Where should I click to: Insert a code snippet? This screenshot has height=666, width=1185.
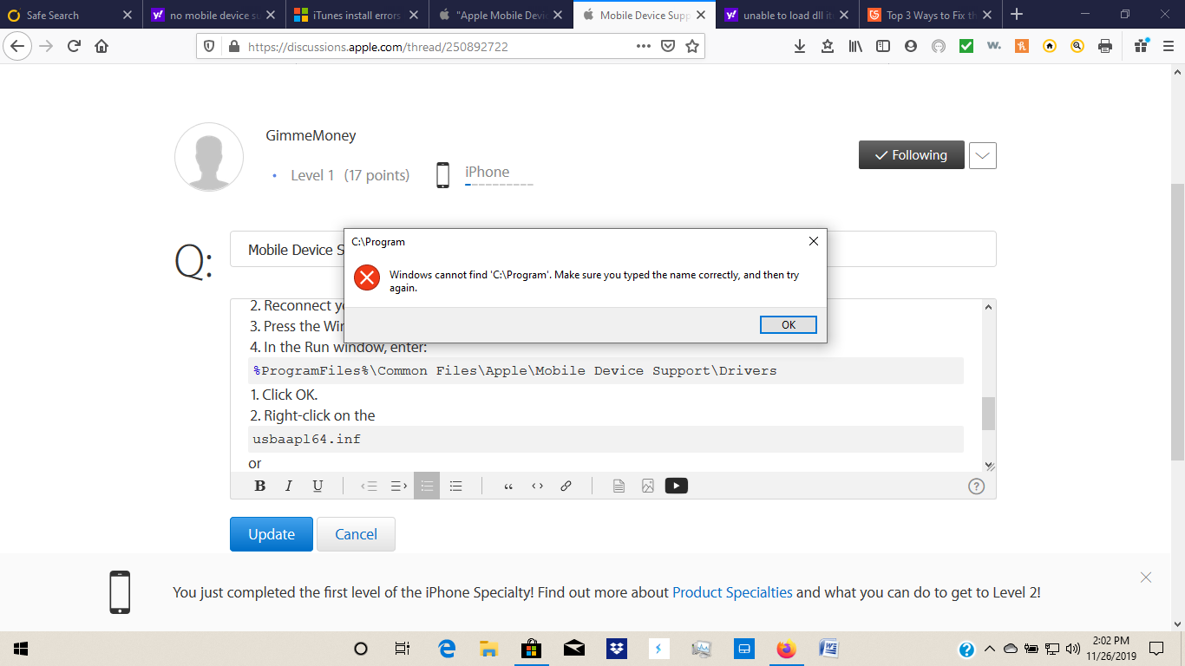pyautogui.click(x=537, y=486)
